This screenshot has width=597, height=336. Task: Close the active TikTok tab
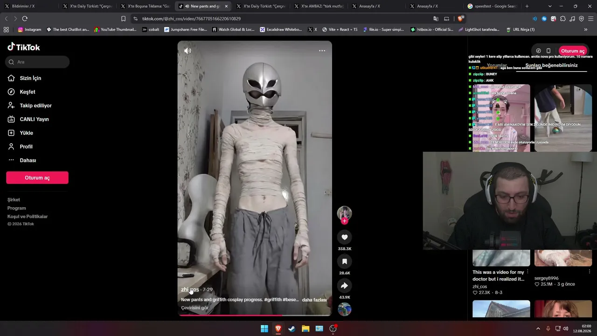[226, 6]
